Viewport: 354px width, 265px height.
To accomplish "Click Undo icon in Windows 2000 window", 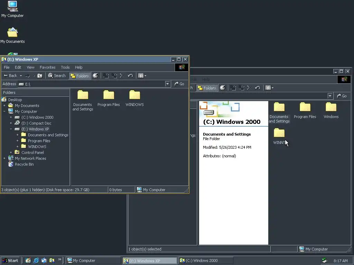I will click(258, 88).
